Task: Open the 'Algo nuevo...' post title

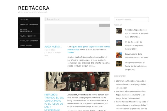Action: point(53,47)
